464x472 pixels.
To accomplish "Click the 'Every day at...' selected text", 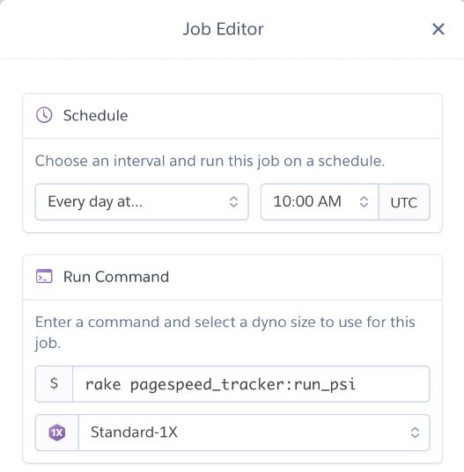I will pos(95,201).
